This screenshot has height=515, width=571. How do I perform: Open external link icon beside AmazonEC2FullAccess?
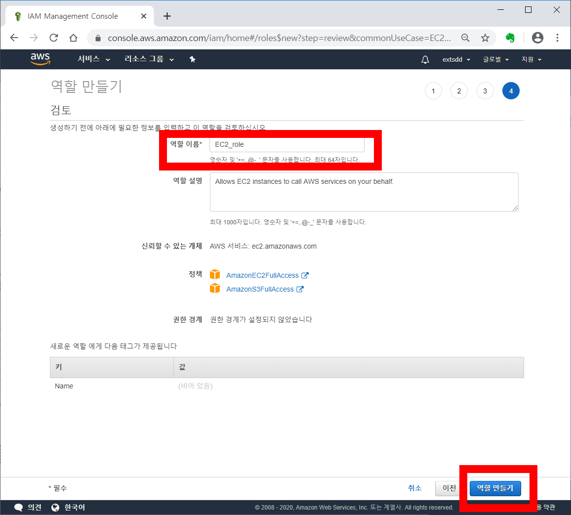point(305,275)
